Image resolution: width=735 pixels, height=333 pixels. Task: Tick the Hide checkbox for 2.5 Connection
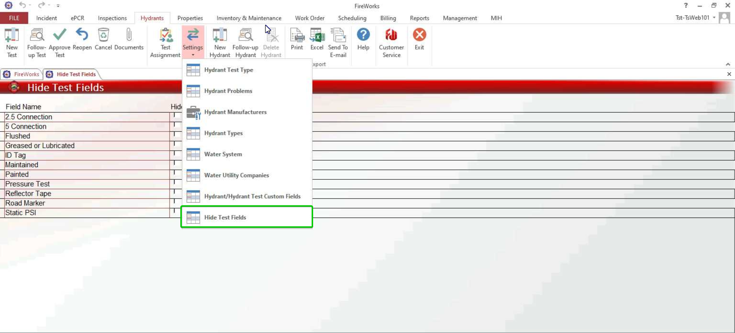click(175, 115)
